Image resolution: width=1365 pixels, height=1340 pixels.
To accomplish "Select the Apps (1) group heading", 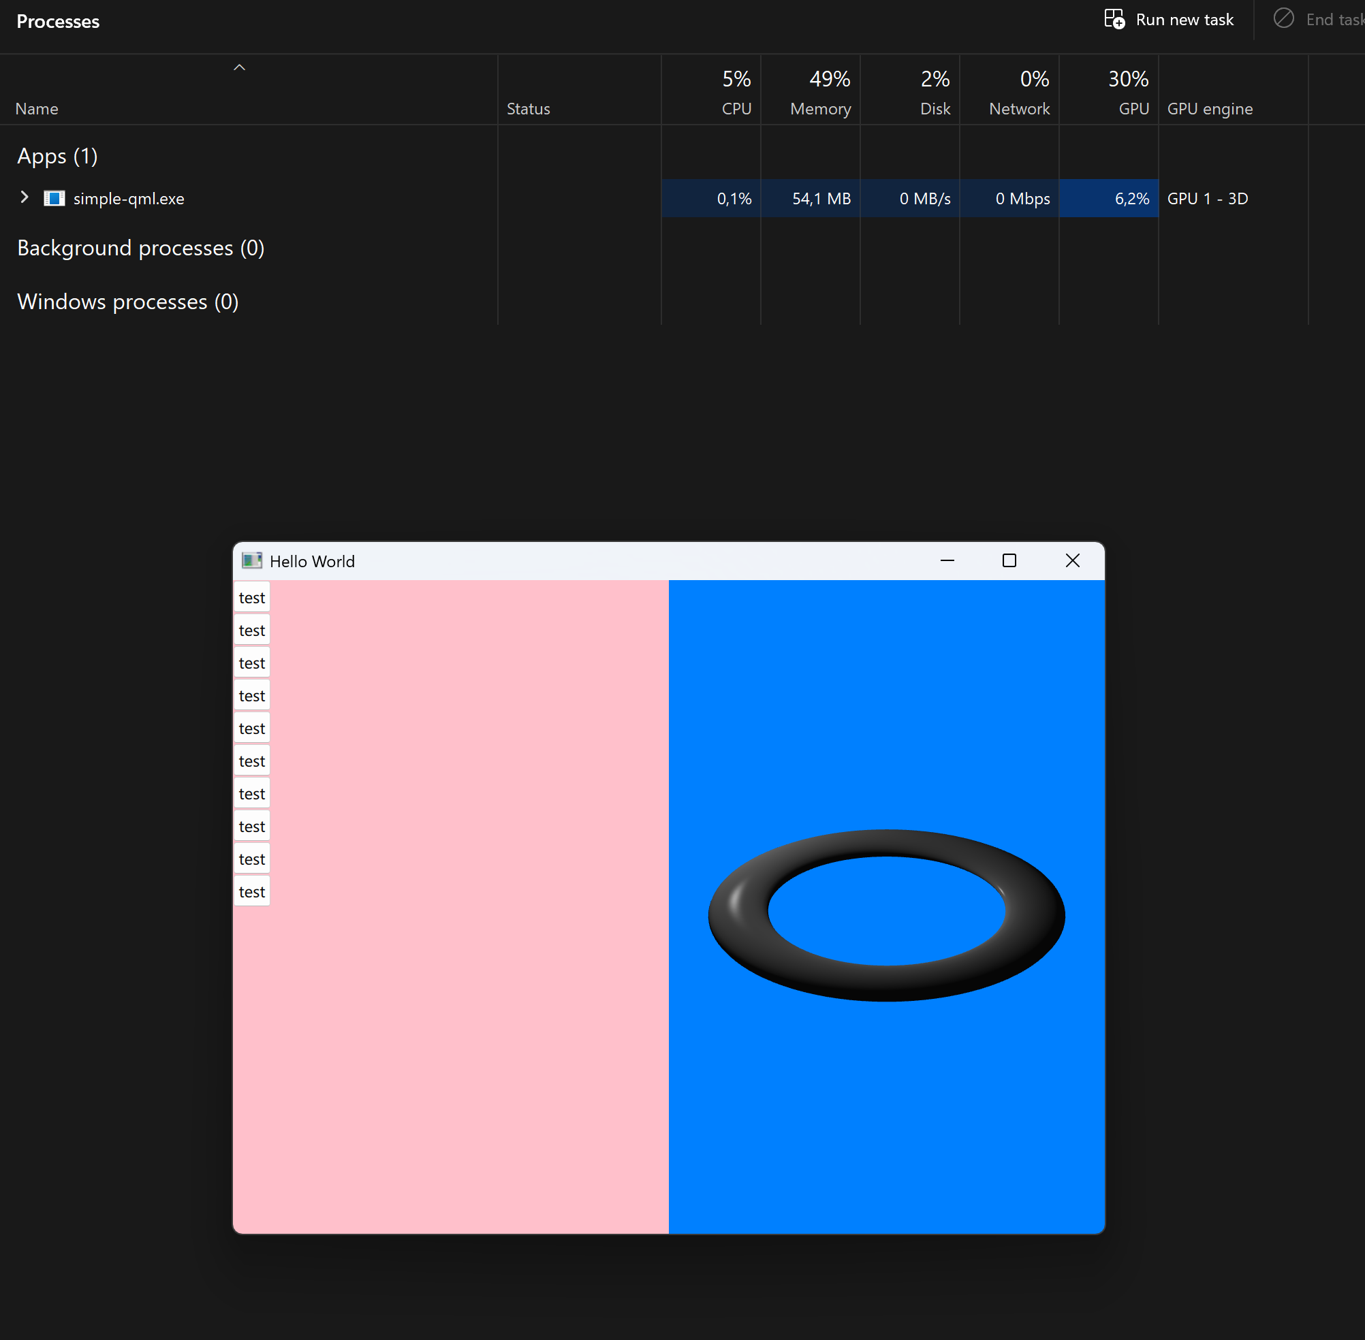I will pyautogui.click(x=58, y=156).
